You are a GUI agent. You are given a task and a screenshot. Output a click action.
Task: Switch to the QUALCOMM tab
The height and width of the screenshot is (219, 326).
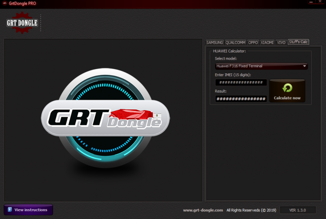235,43
